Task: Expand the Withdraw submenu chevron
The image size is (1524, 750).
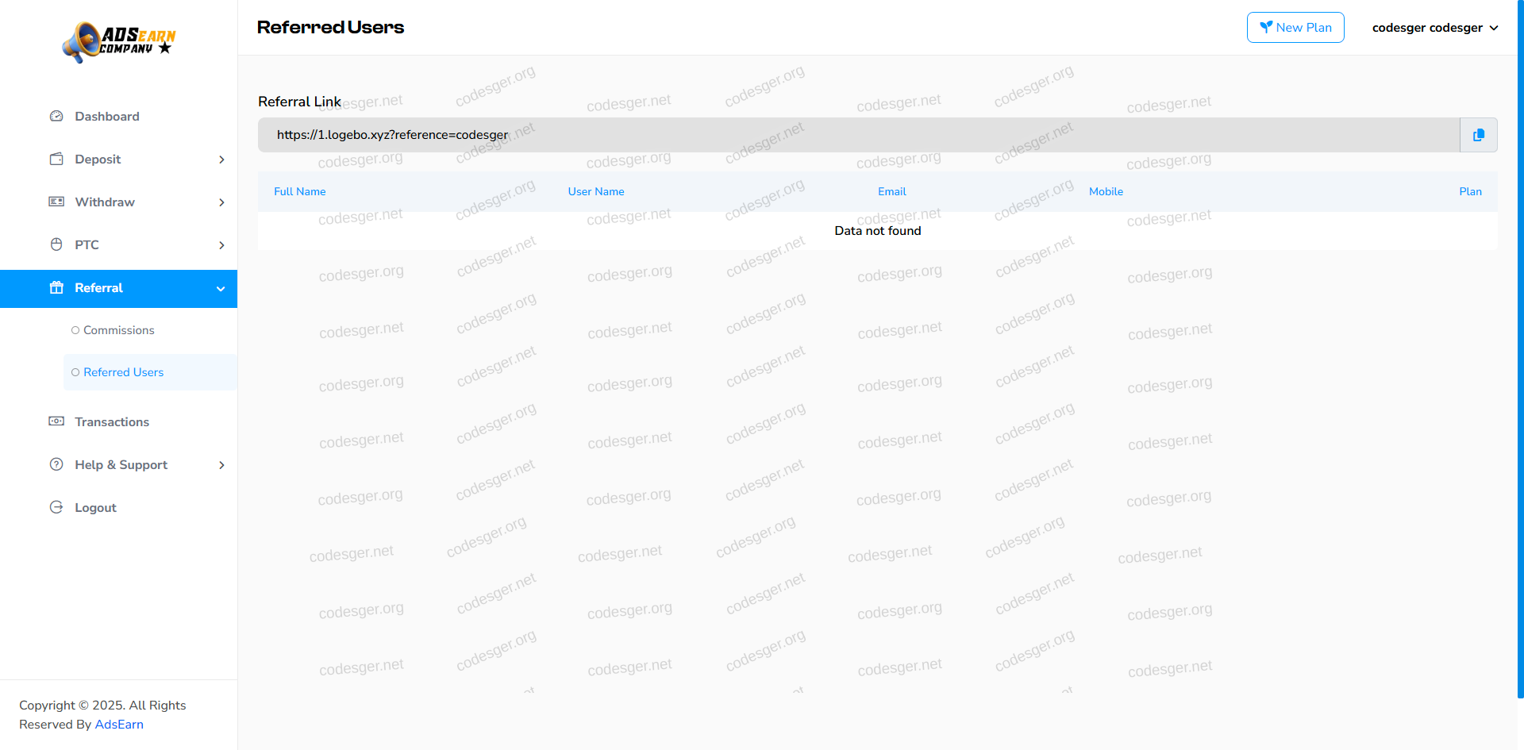Action: pos(221,202)
